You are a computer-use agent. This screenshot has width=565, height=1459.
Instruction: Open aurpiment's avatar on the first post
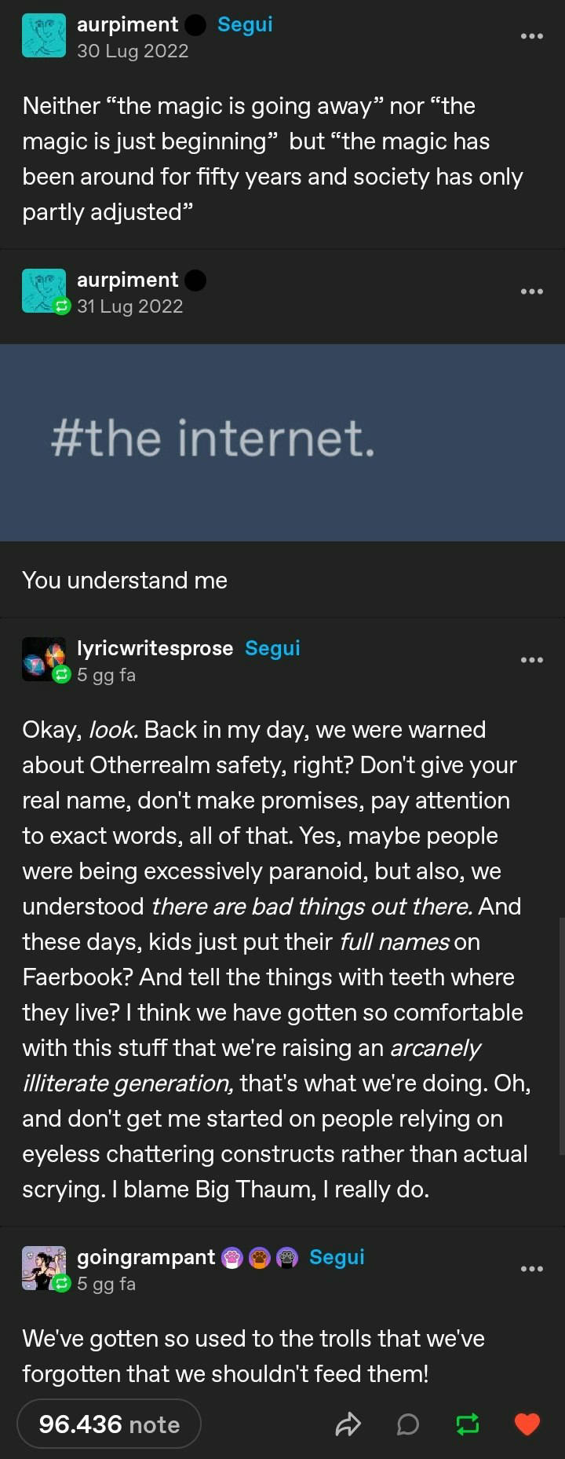click(x=44, y=36)
